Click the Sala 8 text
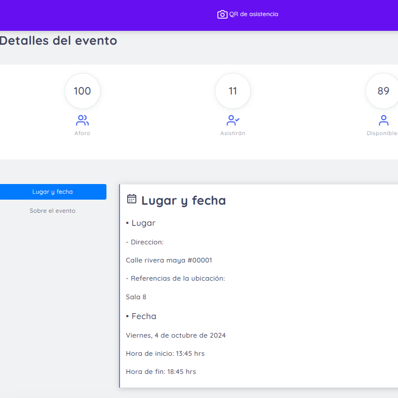Screen dimensions: 398x398 coord(136,297)
